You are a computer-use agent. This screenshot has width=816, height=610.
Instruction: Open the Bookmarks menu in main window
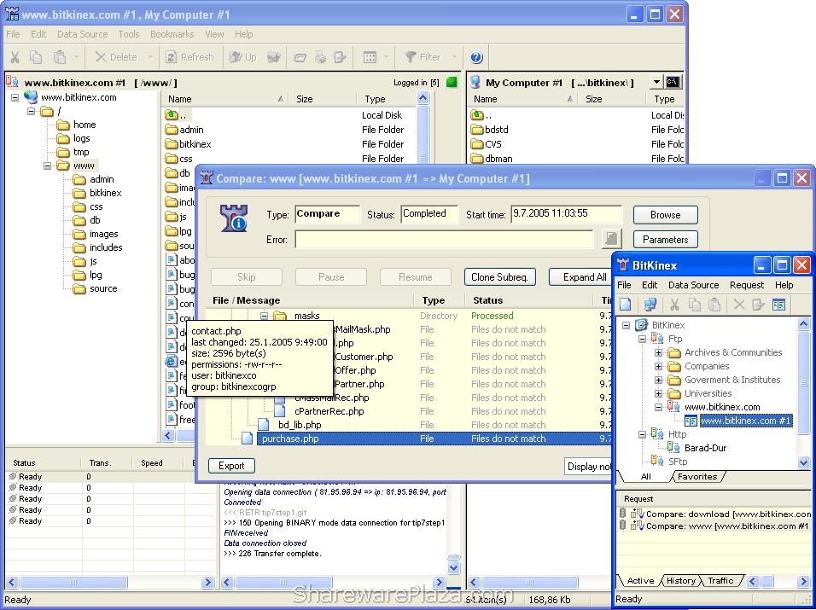pyautogui.click(x=172, y=34)
